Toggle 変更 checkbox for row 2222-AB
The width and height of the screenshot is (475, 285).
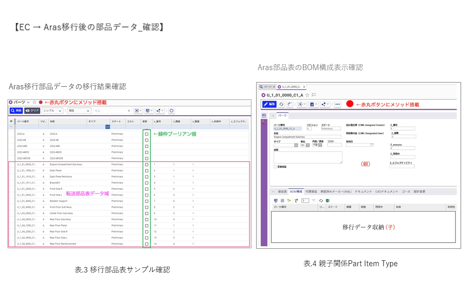[147, 140]
